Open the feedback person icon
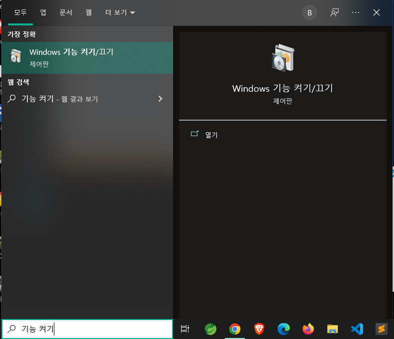Viewport: 394px width, 339px height. pos(335,12)
